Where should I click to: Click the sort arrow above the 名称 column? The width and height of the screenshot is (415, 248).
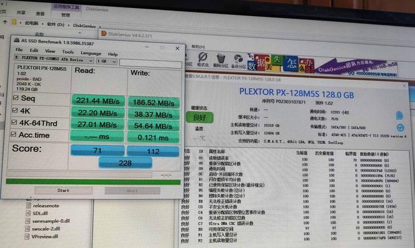coord(80,33)
